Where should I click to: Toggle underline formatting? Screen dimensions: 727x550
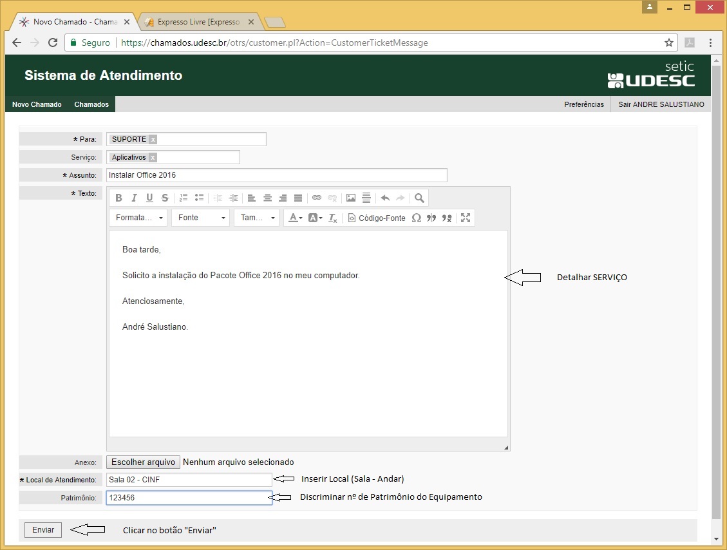(149, 198)
